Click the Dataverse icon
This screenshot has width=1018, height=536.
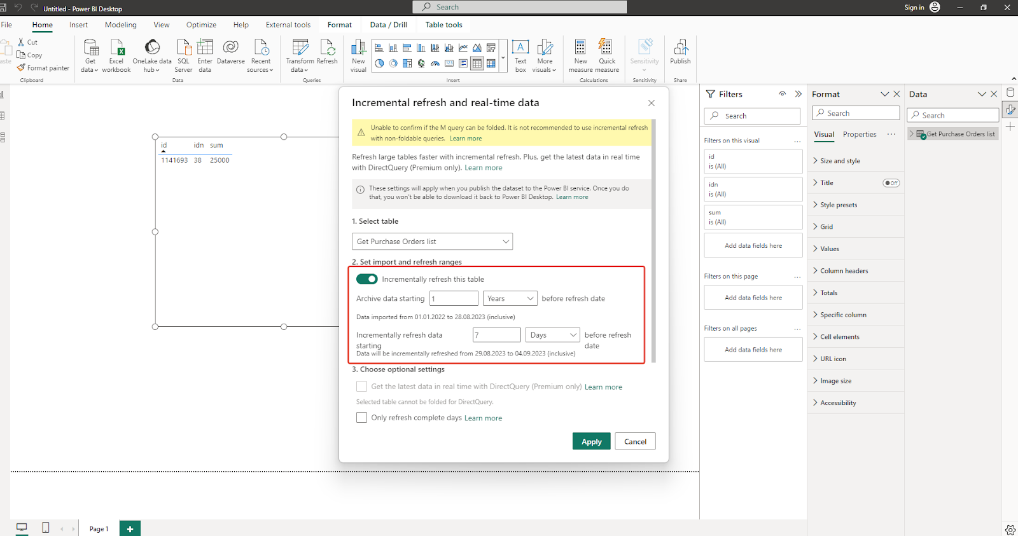click(x=231, y=52)
